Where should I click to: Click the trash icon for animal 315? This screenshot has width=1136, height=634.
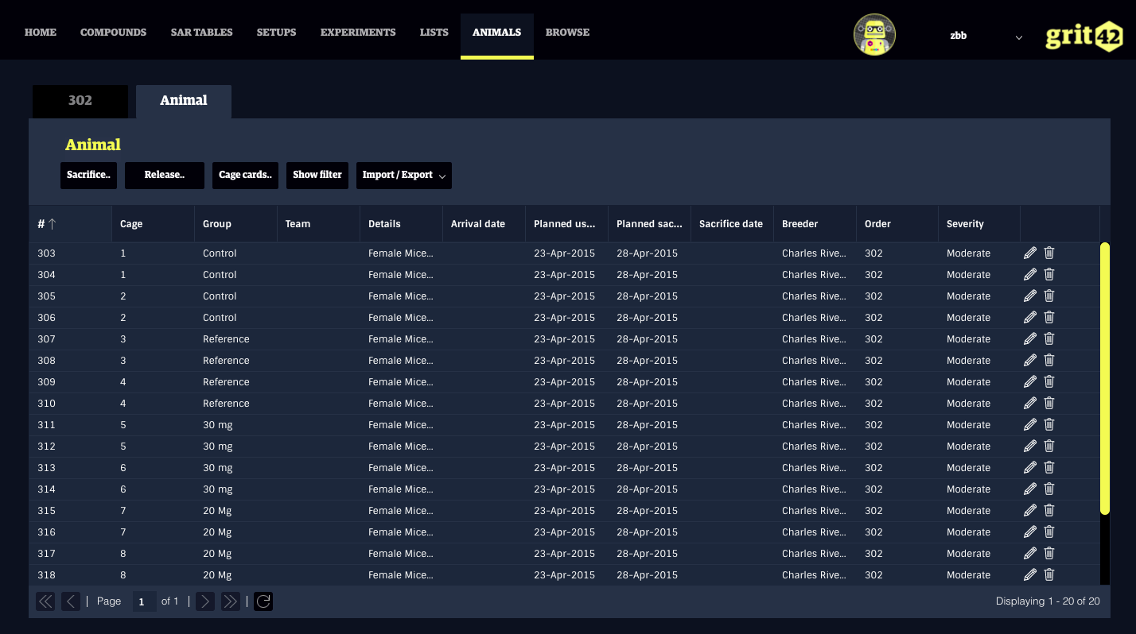(1049, 510)
